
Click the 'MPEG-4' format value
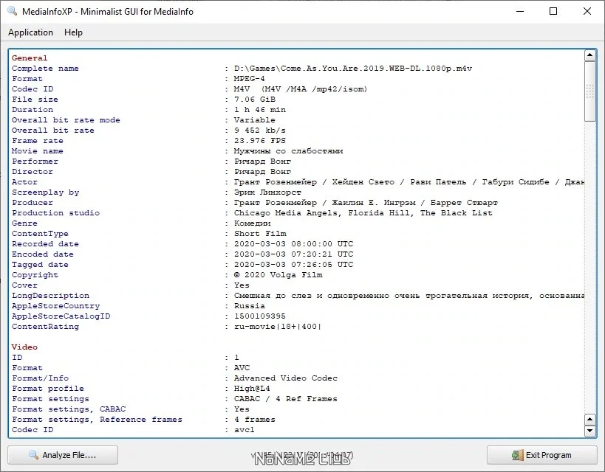coord(249,79)
